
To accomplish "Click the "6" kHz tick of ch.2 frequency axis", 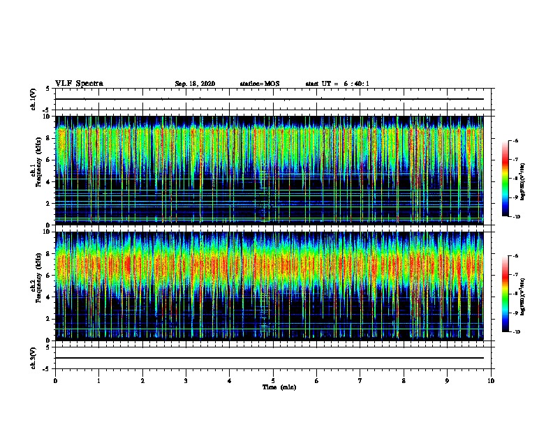I will click(x=48, y=276).
